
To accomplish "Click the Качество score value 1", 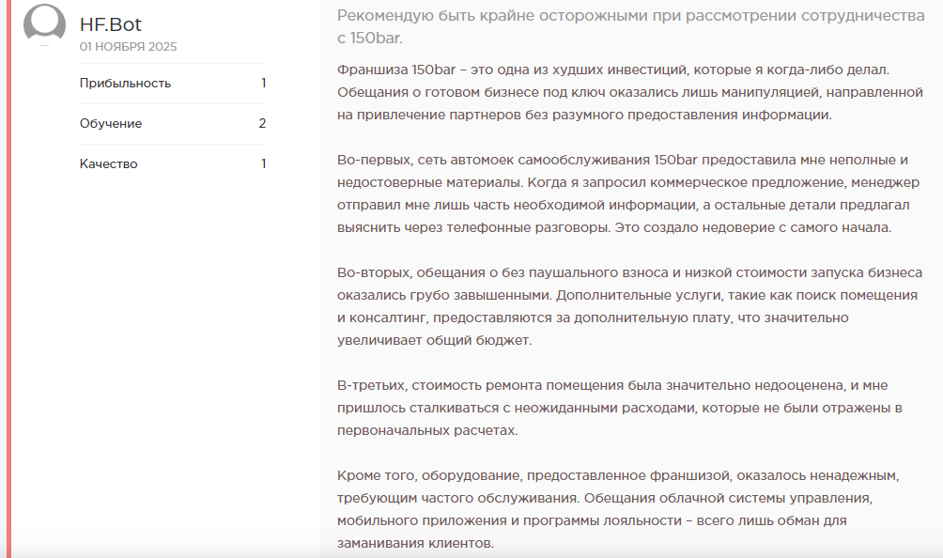I will [263, 163].
